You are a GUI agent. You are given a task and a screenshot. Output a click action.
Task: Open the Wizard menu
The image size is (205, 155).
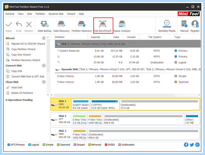click(x=71, y=14)
